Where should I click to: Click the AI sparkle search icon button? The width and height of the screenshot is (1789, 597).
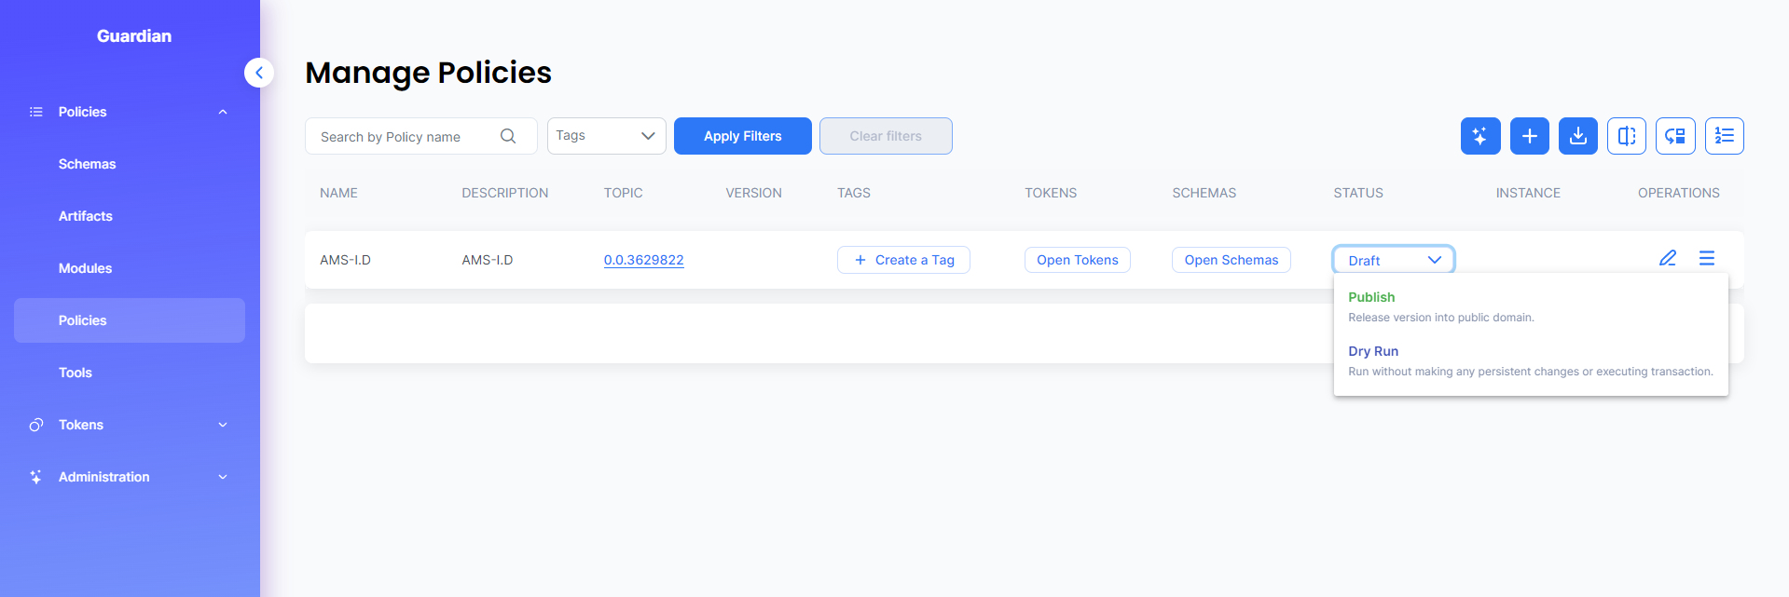[x=1480, y=136]
